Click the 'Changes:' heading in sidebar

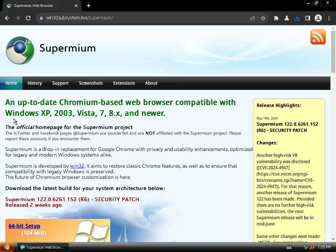coord(267,143)
